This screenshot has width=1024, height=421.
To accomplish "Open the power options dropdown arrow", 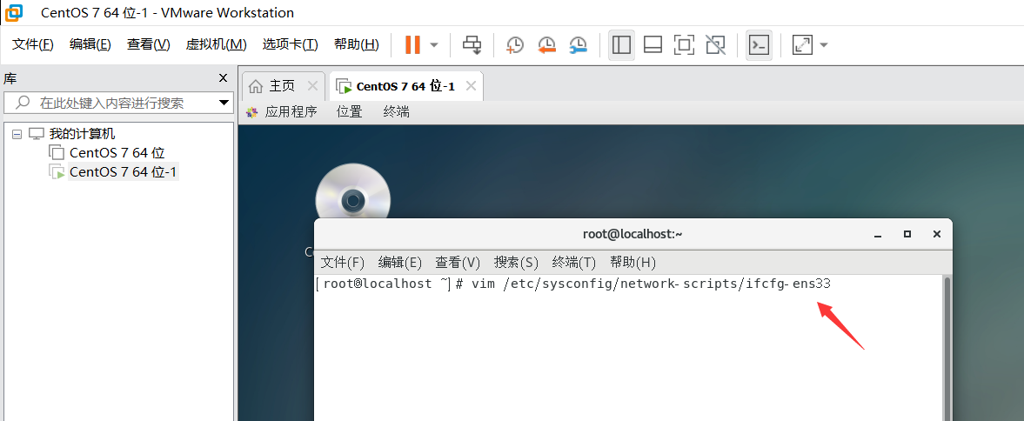I will tap(433, 44).
